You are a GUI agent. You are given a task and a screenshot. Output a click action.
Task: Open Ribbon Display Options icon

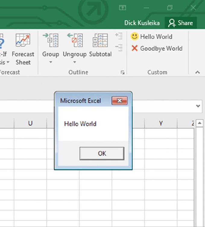122,8
